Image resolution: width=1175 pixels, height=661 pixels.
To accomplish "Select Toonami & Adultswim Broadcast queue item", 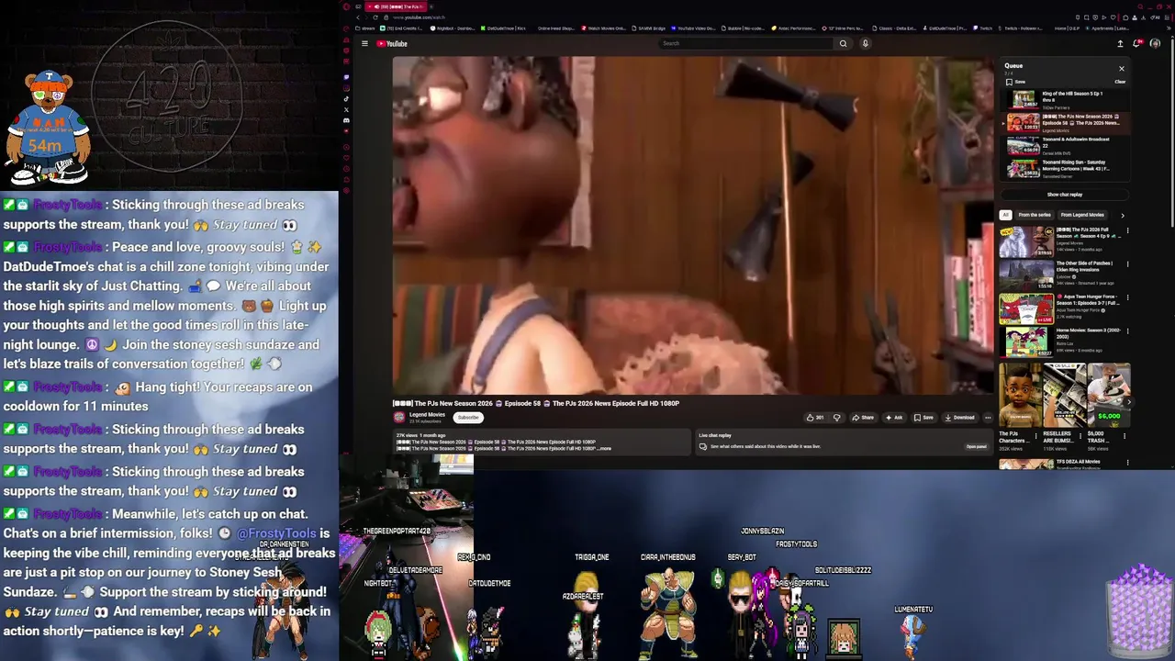I will 1065,145.
